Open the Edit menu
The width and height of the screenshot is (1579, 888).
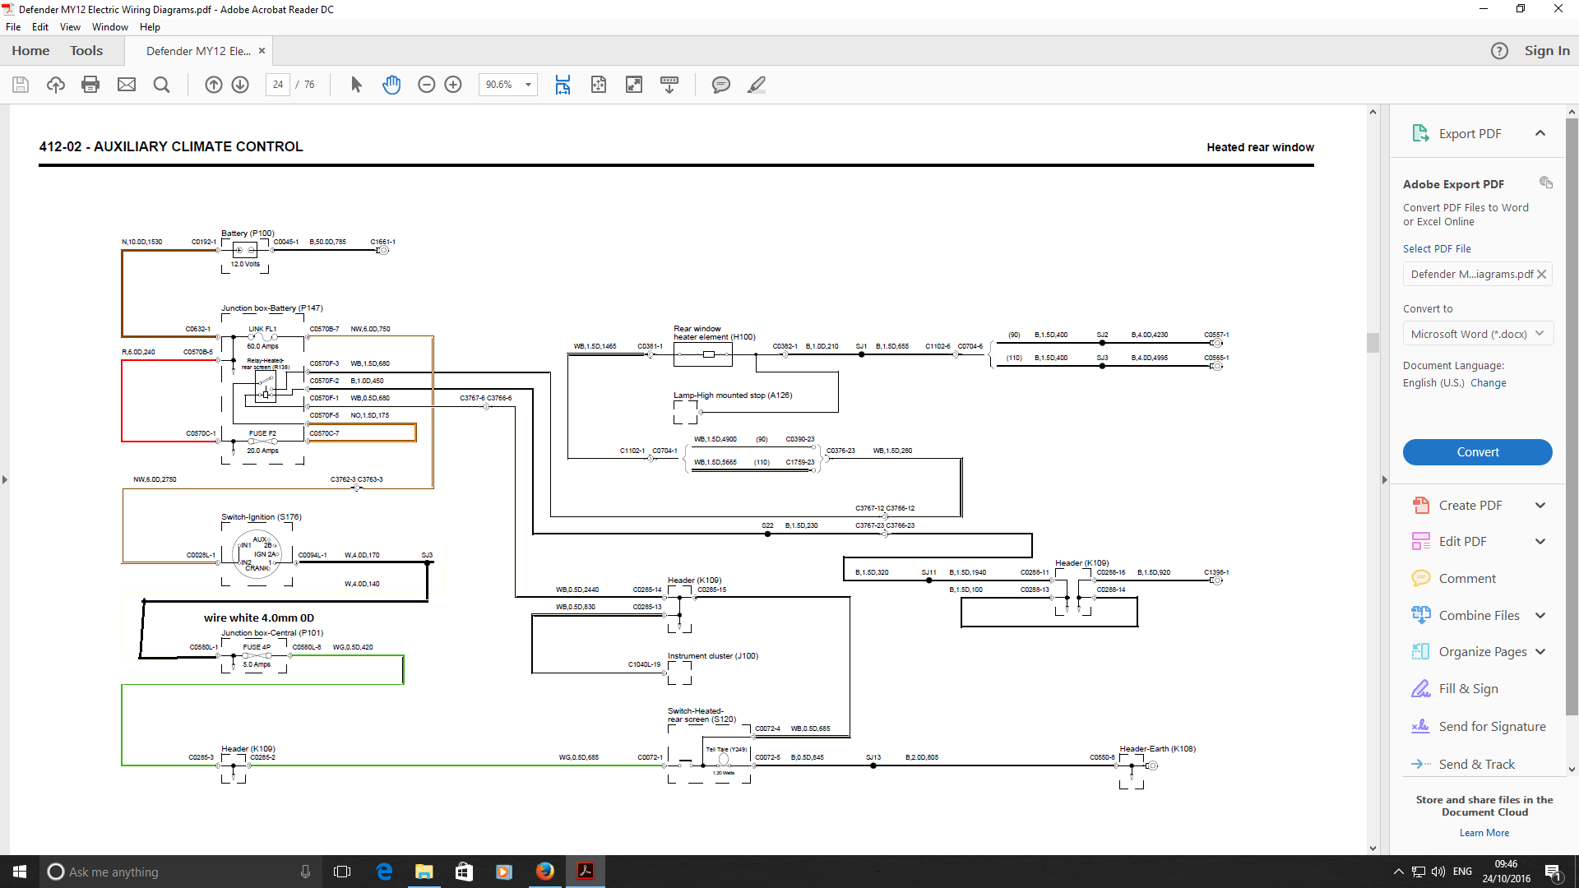(x=40, y=27)
